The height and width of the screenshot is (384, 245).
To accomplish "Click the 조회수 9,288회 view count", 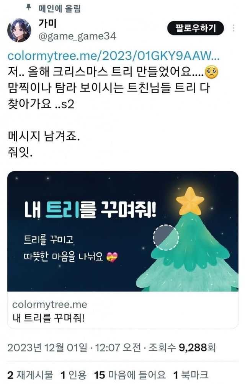I will point(182,348).
